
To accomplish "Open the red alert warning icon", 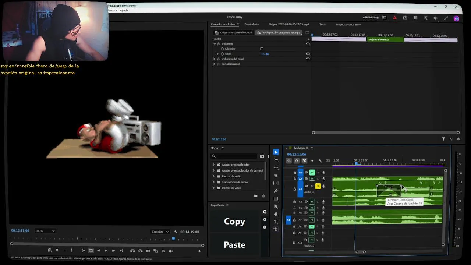I will 395,18.
